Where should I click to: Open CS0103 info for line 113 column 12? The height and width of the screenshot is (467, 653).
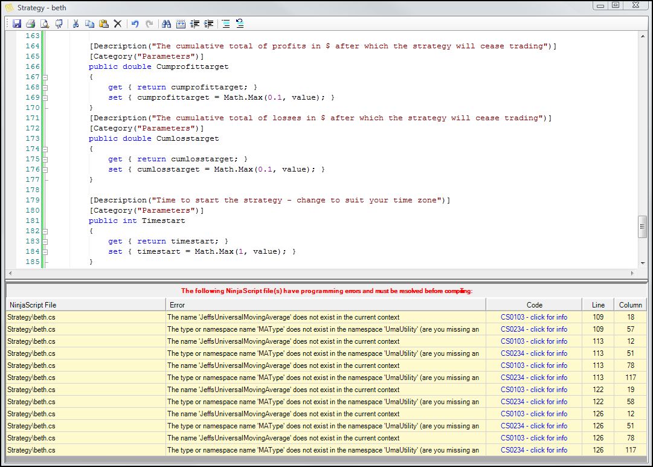click(x=534, y=341)
